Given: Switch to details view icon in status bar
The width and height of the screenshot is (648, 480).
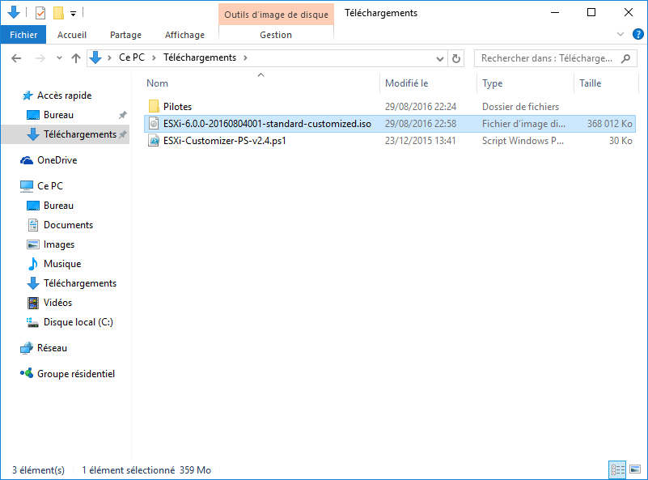Looking at the screenshot, I should coord(617,469).
